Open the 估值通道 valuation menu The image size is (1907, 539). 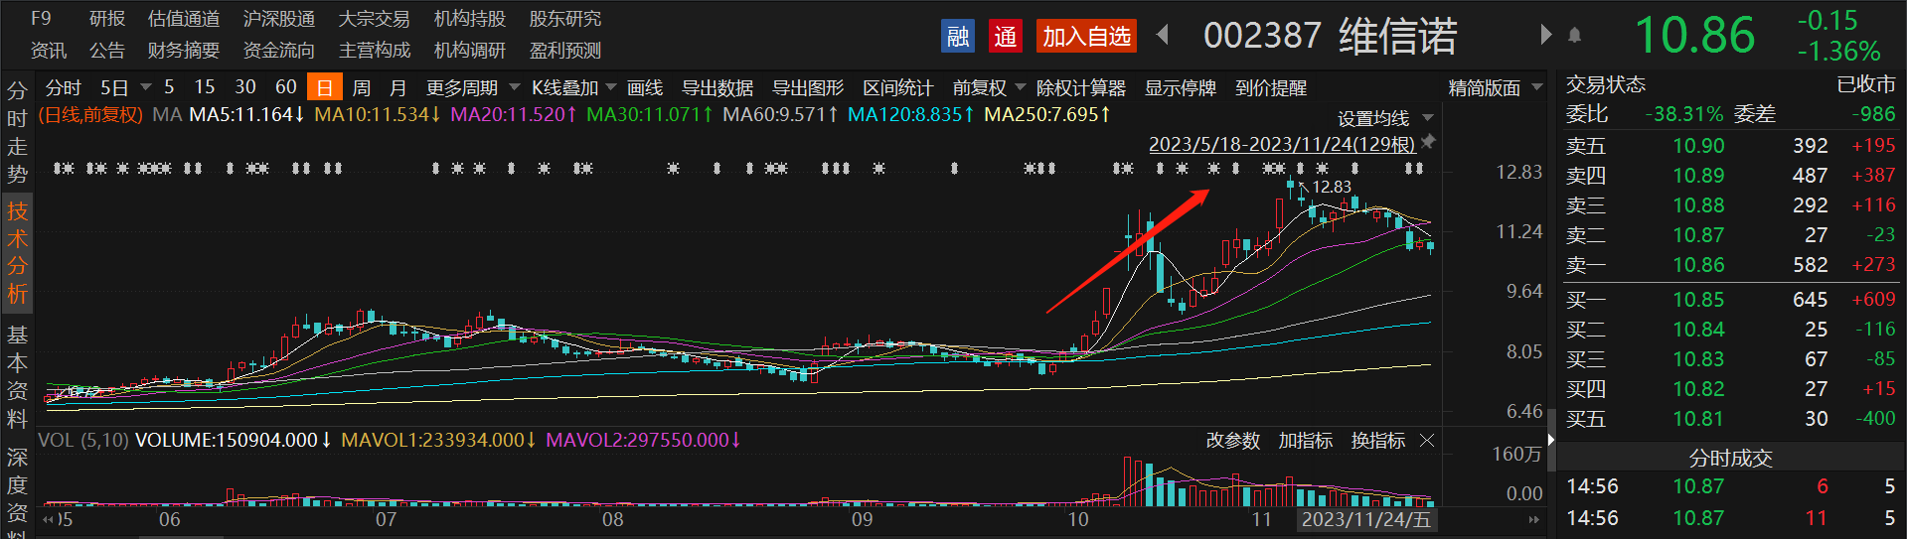(x=184, y=18)
